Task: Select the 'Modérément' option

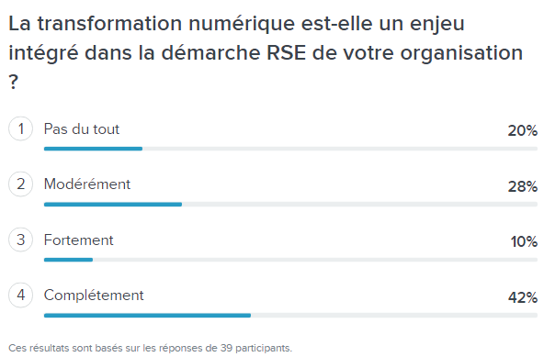Action: tap(87, 184)
